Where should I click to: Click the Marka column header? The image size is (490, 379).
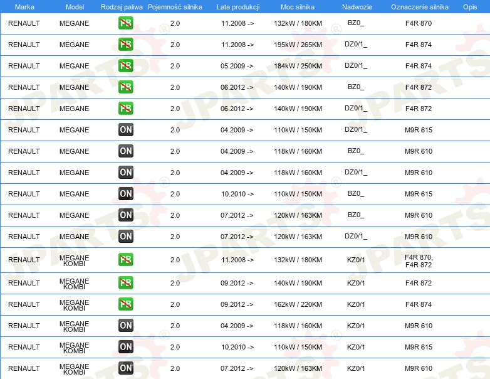coord(24,7)
